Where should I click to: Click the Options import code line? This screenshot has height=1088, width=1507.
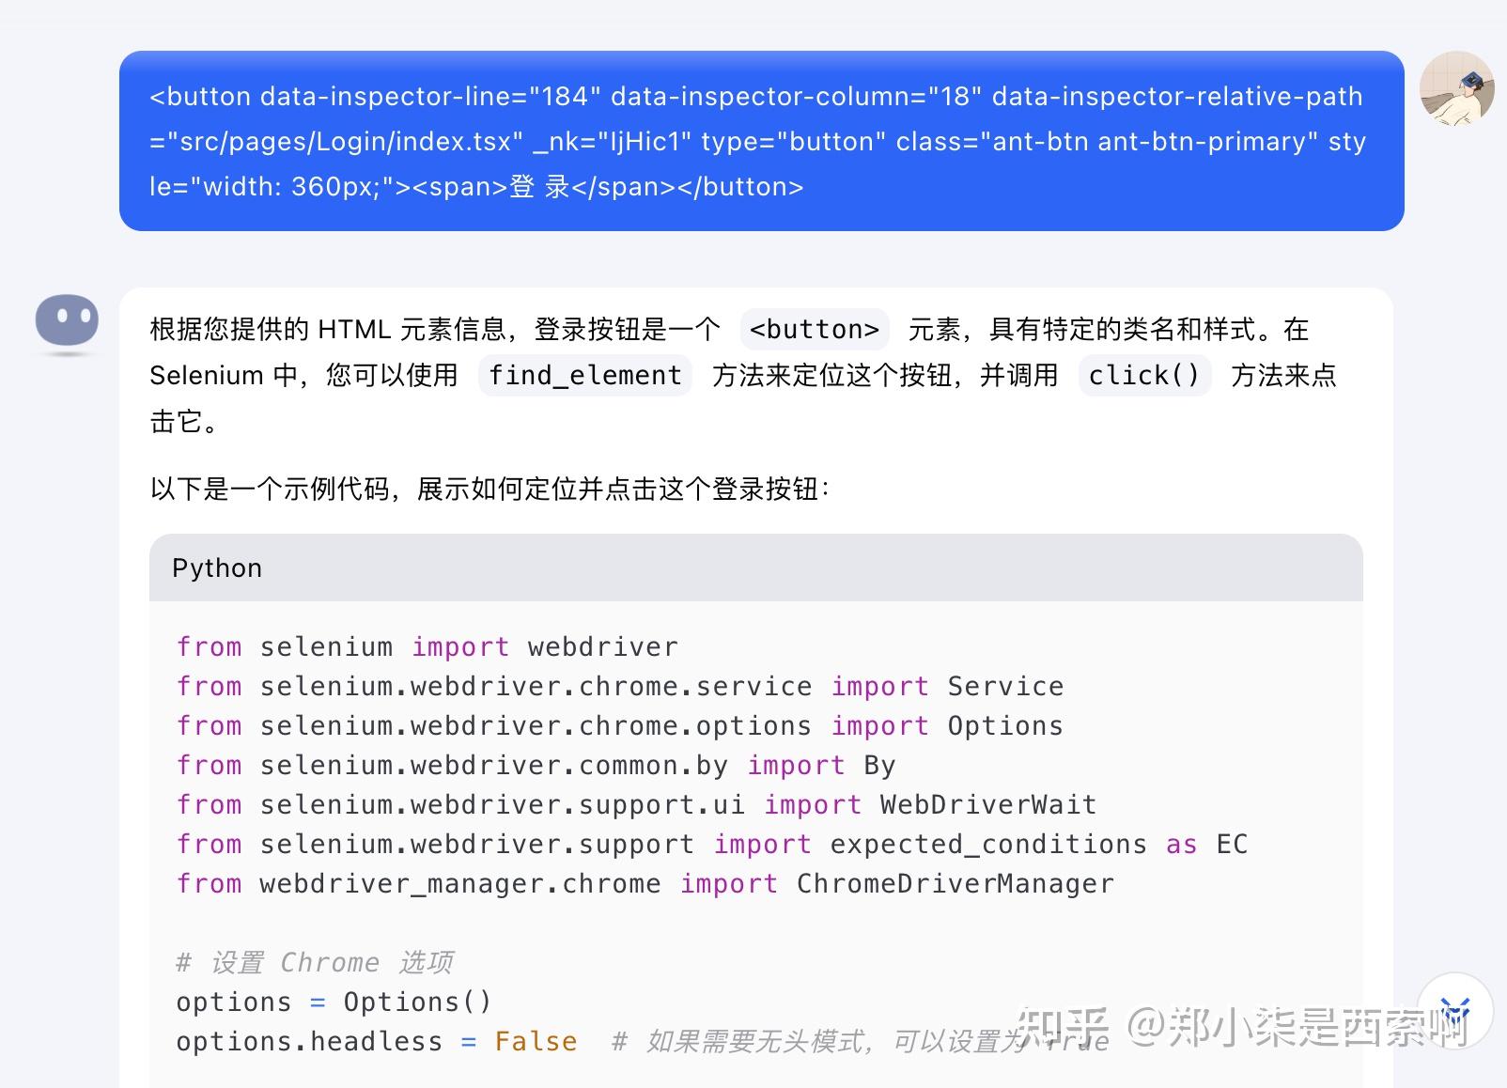[x=619, y=726]
